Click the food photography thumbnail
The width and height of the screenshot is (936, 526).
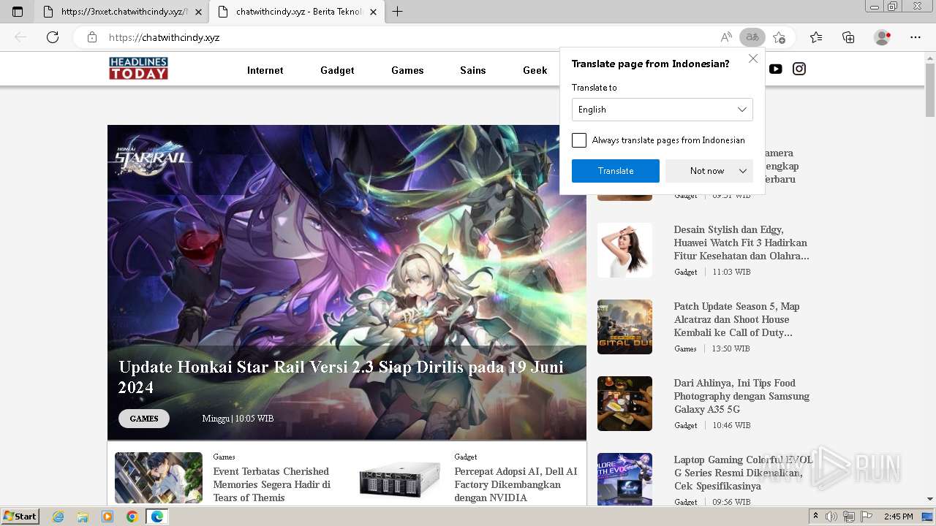[624, 403]
